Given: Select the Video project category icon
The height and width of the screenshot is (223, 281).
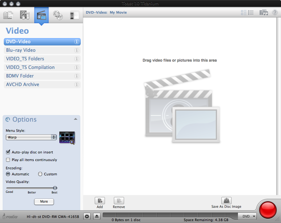Looking at the screenshot, I should (x=41, y=15).
